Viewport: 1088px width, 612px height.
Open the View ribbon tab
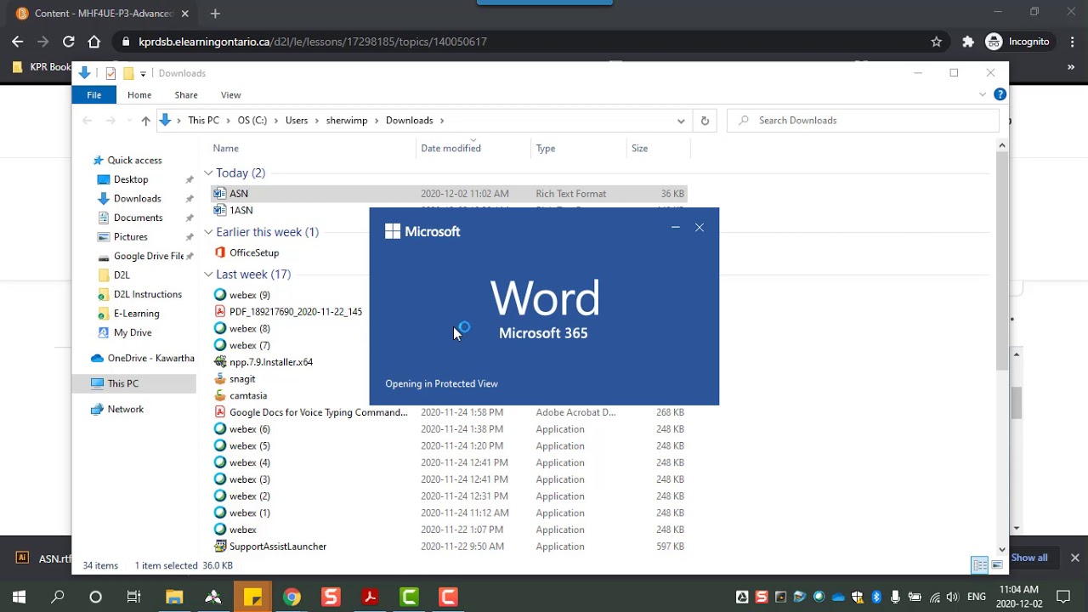point(230,95)
